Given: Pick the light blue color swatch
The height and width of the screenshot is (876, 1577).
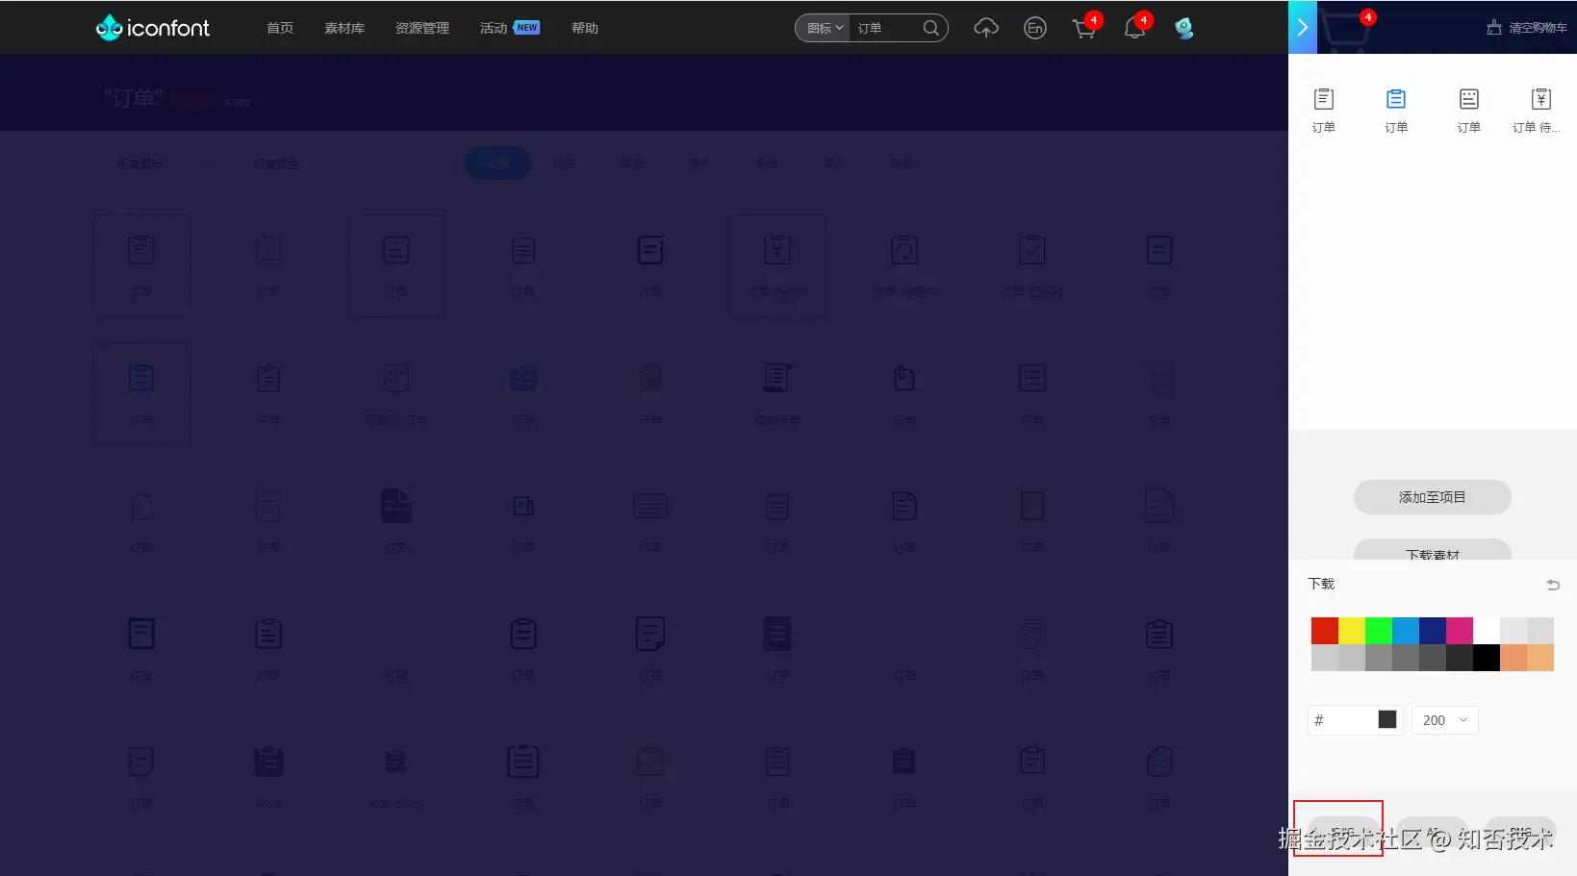Looking at the screenshot, I should pos(1406,631).
